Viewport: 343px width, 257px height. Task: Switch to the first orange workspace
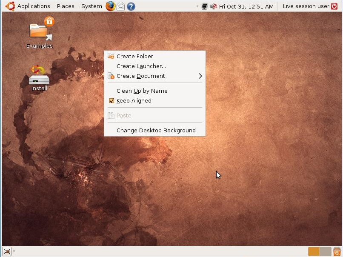(x=314, y=251)
